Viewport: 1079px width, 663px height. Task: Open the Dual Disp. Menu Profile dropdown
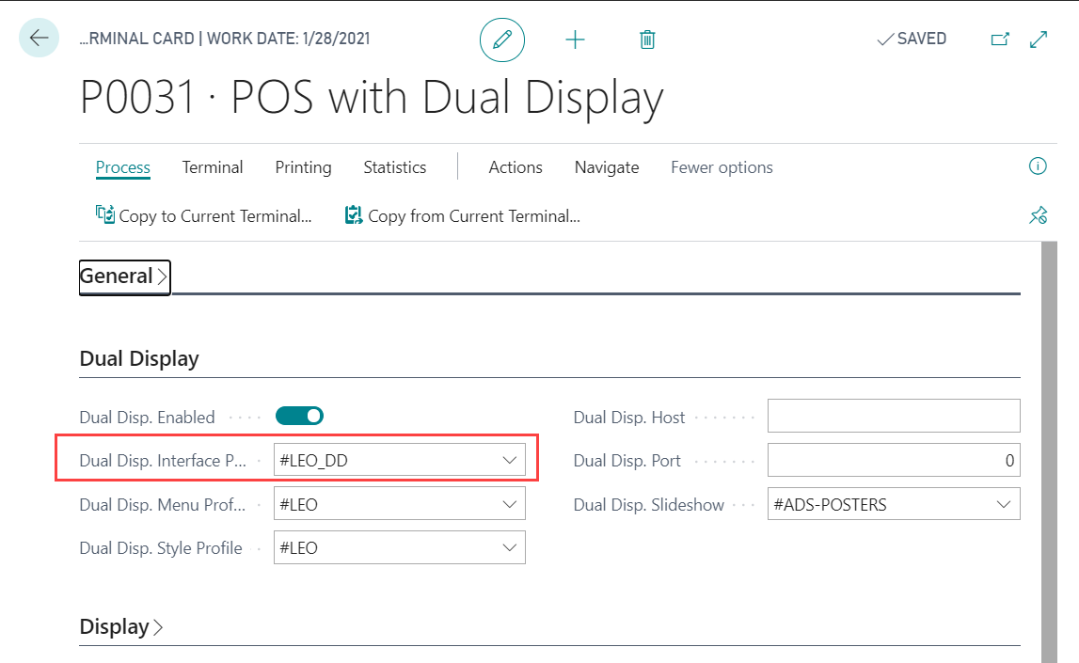coord(510,504)
